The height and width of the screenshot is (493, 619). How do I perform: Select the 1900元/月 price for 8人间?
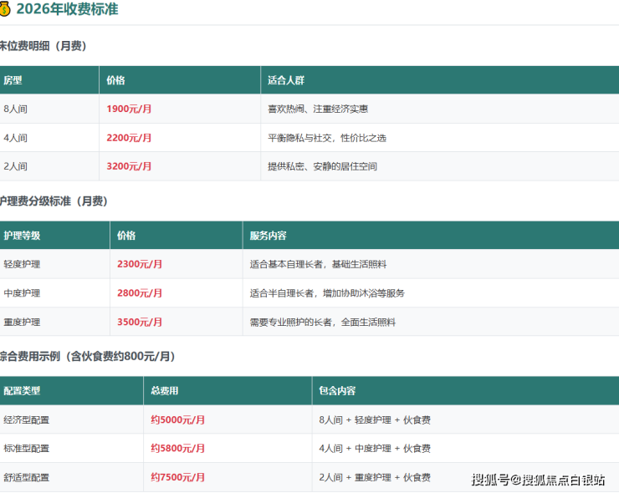(129, 109)
